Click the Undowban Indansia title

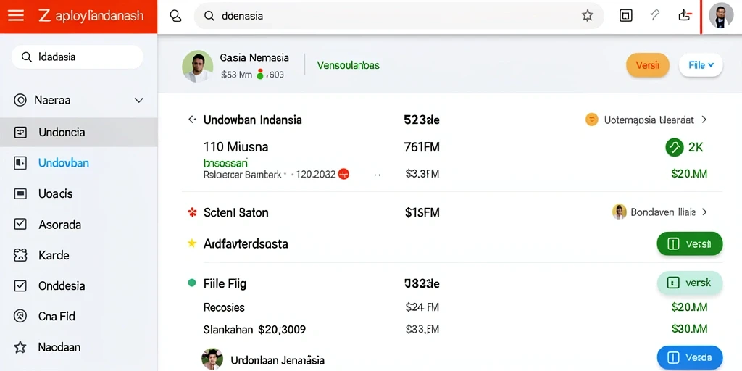pyautogui.click(x=252, y=120)
